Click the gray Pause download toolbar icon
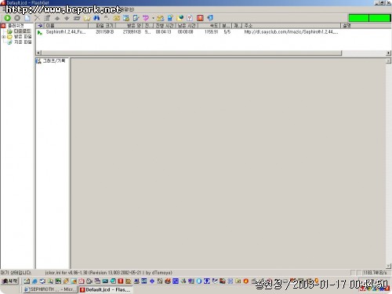The width and height of the screenshot is (392, 294). point(17,18)
